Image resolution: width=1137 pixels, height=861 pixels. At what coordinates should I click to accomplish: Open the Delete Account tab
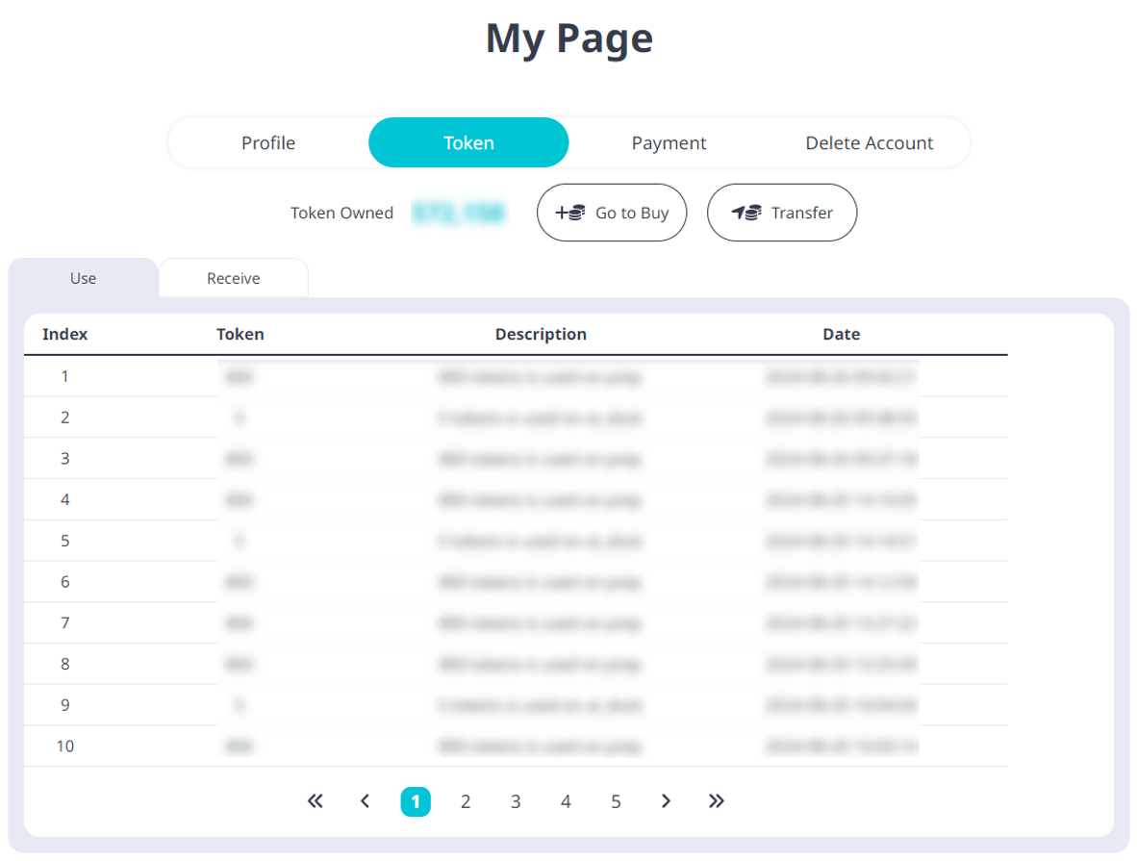[869, 142]
